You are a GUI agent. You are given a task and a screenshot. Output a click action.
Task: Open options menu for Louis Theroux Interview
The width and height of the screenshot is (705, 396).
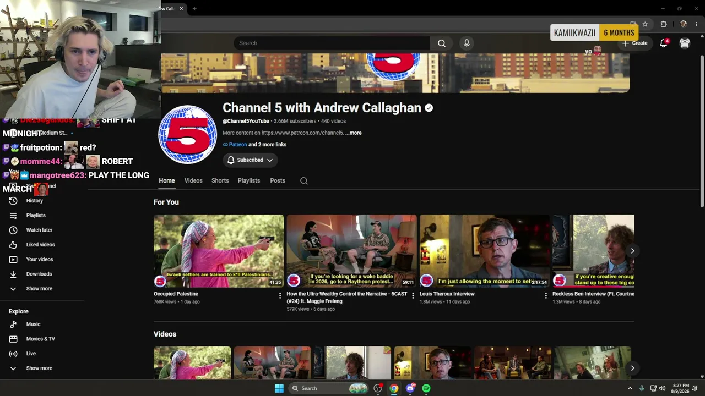coord(546,296)
